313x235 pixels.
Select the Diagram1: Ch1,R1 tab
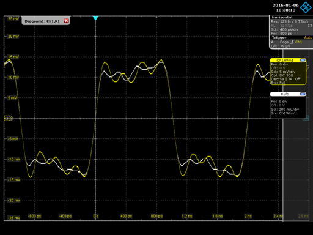42,21
